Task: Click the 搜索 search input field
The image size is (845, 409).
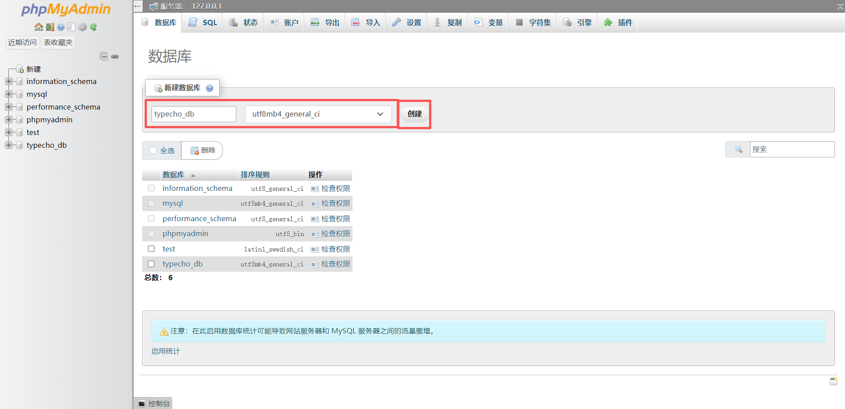Action: 792,150
